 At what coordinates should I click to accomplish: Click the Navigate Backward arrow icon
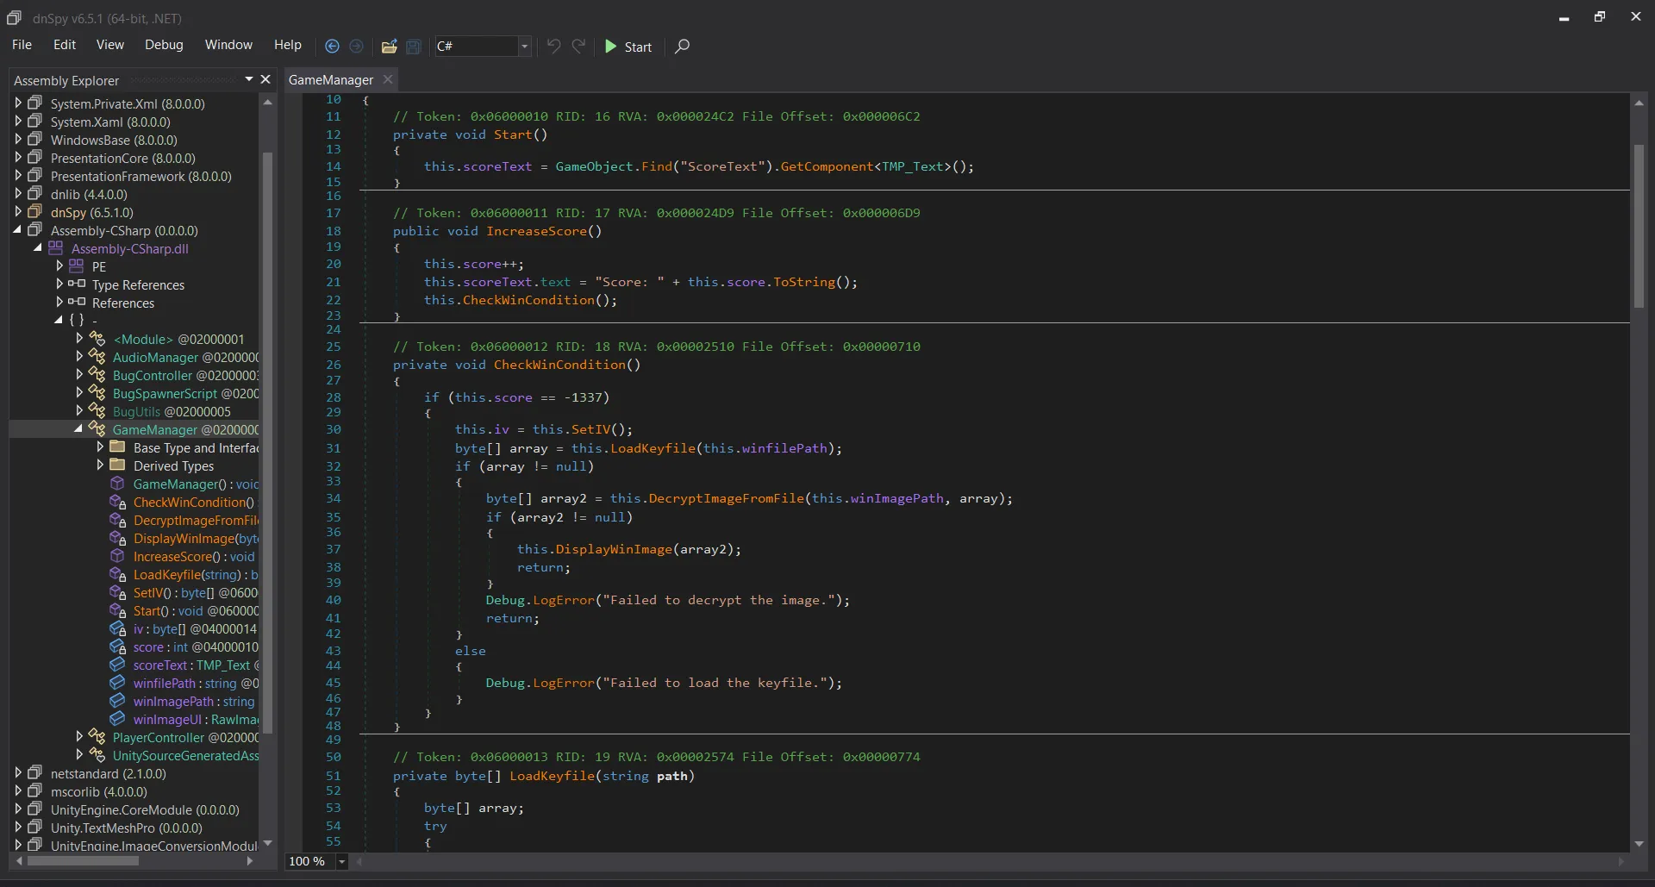[x=332, y=47]
